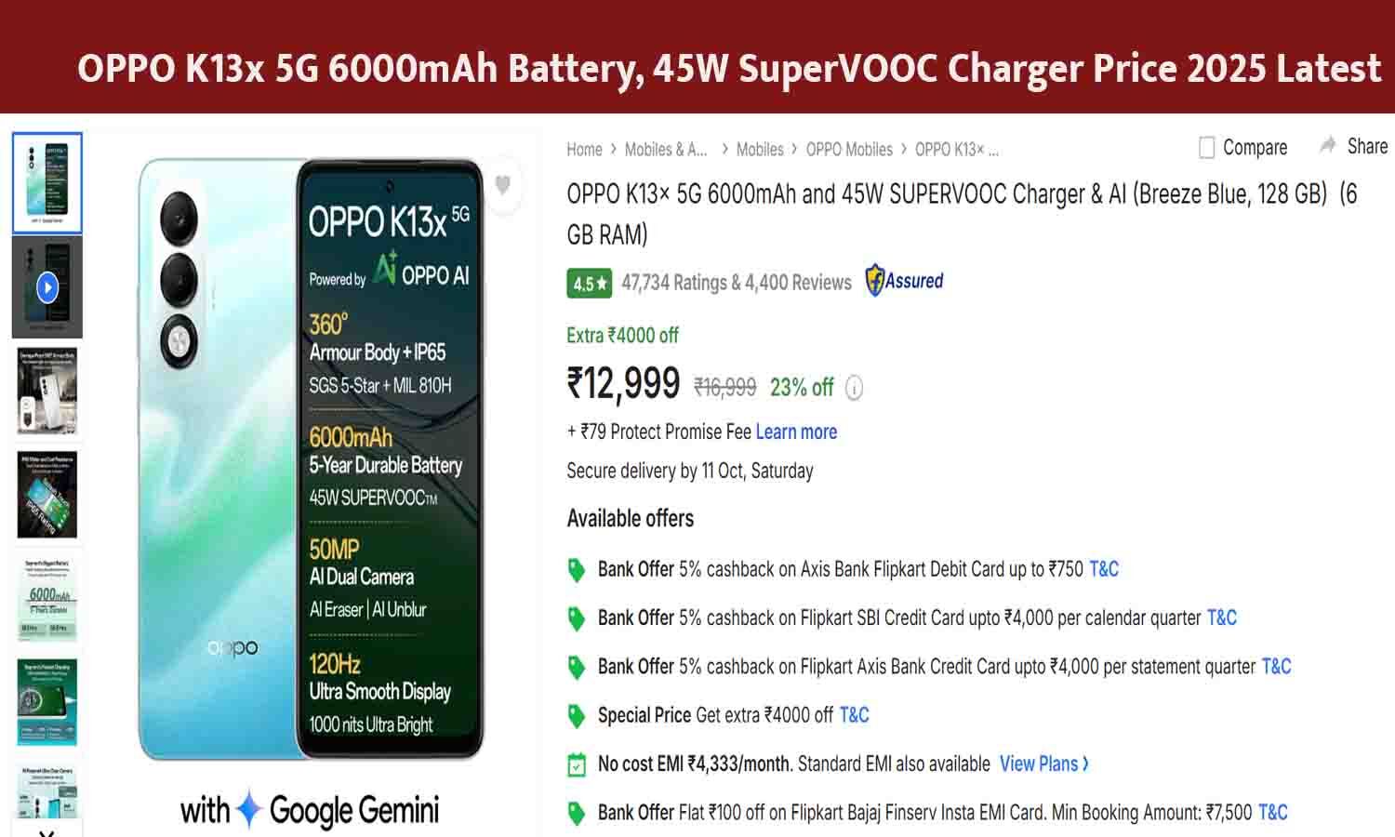Screen dimensions: 1395x837
Task: Click the No cost EMI offer icon
Action: coord(577,764)
